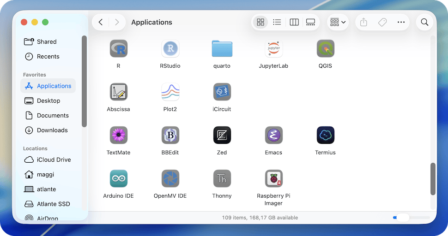Click the Share toolbar button
The height and width of the screenshot is (236, 448).
[363, 22]
